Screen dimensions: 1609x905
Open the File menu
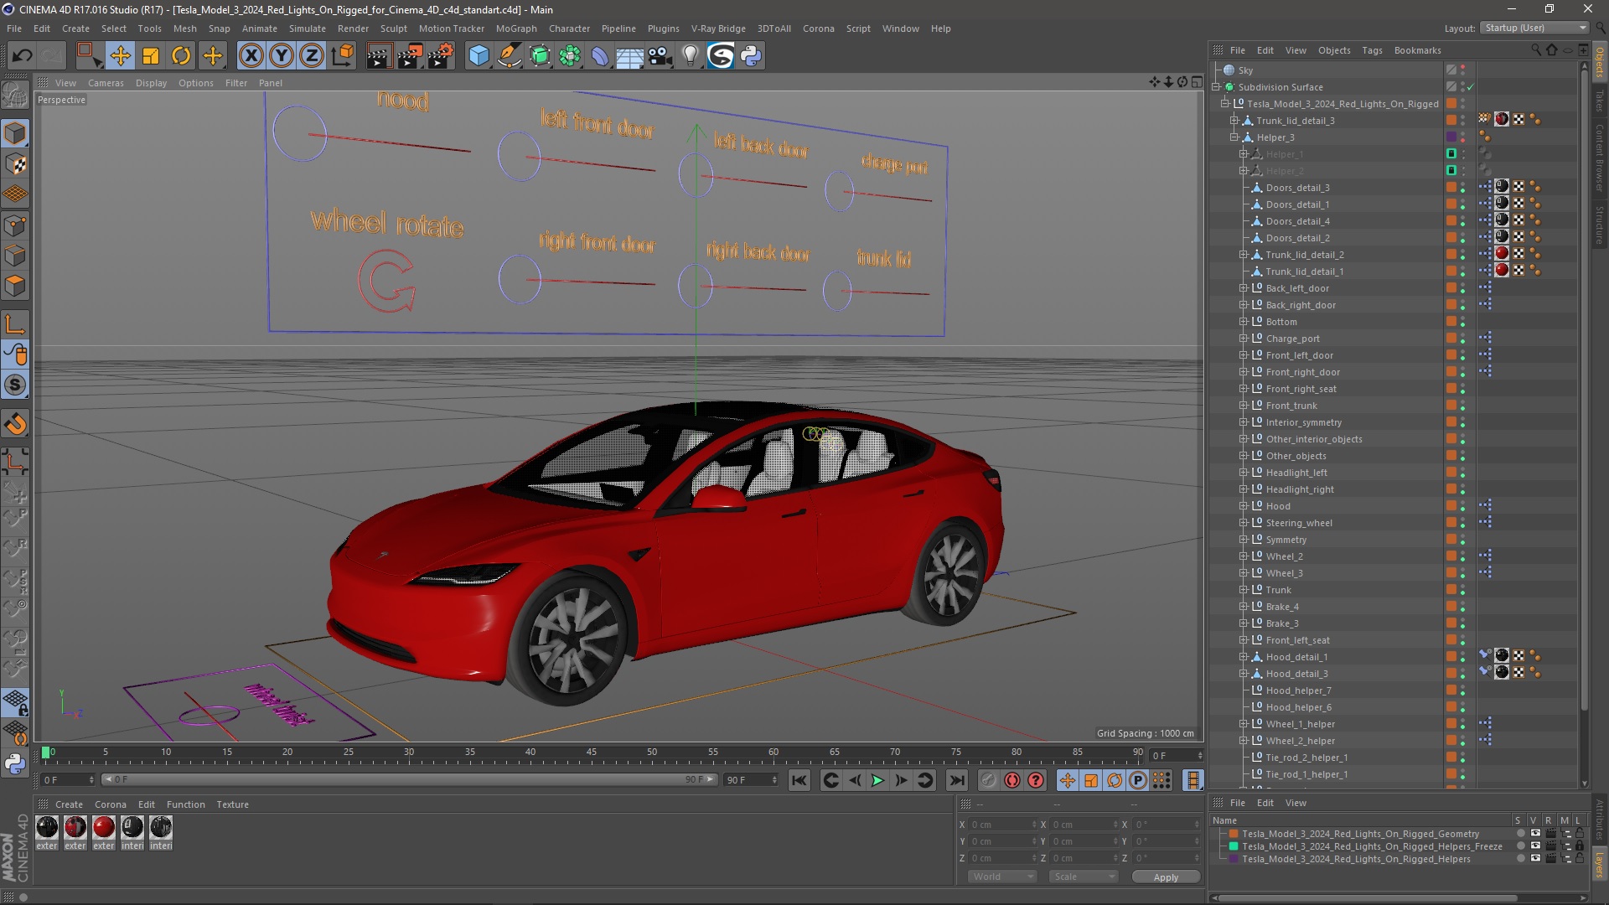coord(14,28)
